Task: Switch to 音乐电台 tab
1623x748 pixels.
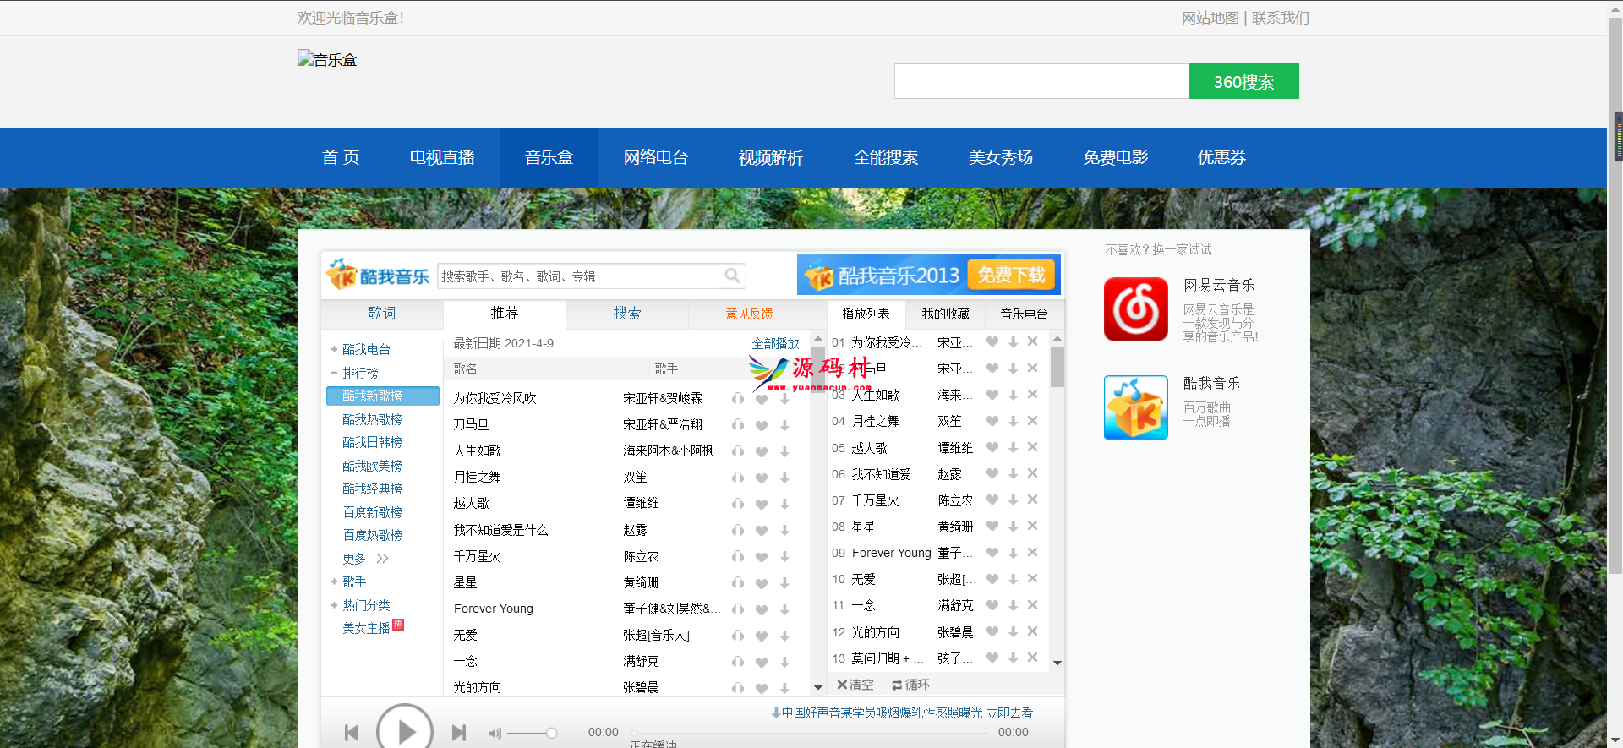Action: coord(1024,314)
